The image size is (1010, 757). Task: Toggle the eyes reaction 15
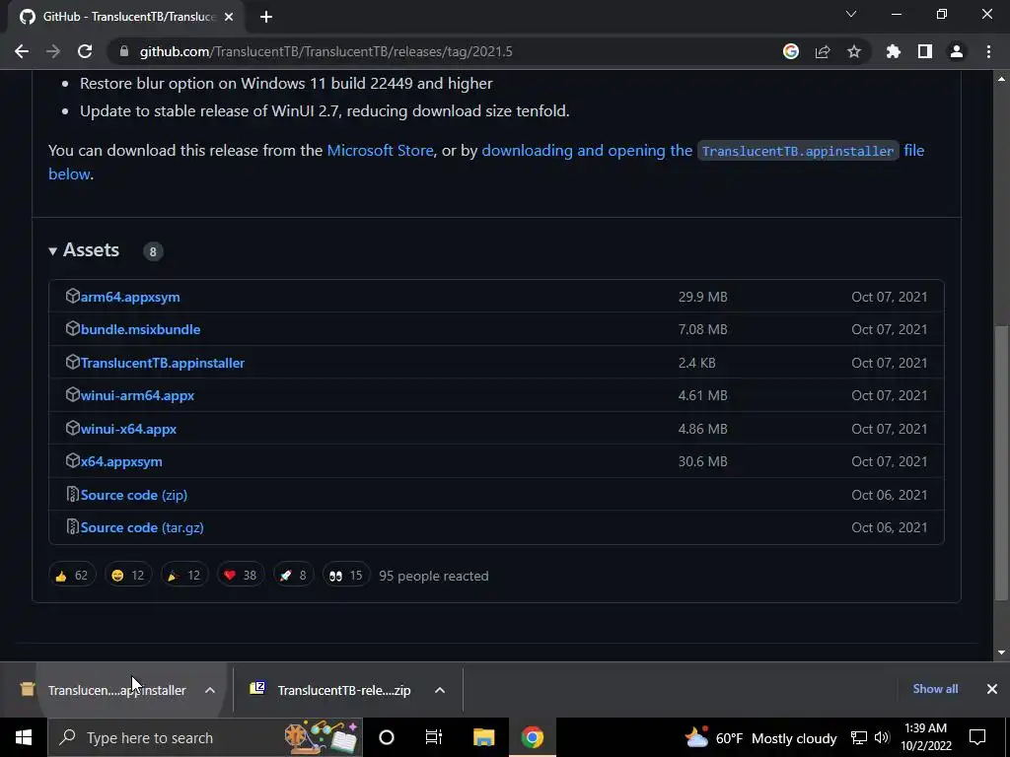click(346, 575)
